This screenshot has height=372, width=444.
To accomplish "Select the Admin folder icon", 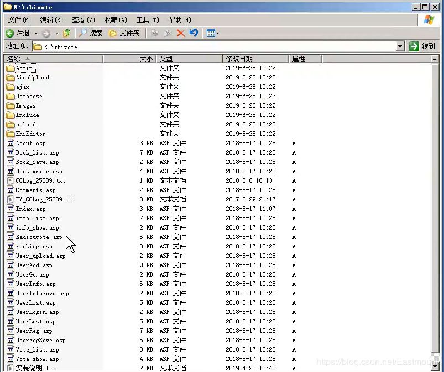I will [11, 68].
